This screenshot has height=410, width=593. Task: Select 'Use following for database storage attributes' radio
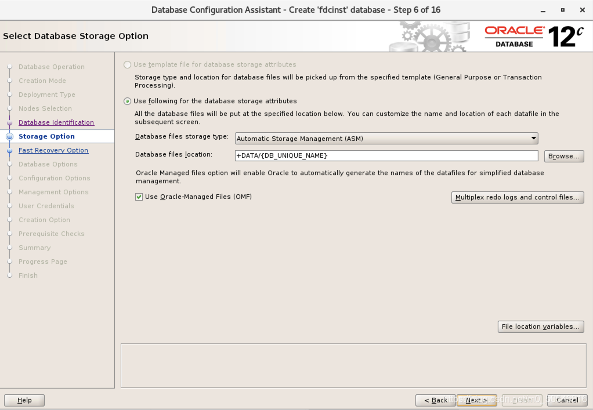pyautogui.click(x=128, y=101)
